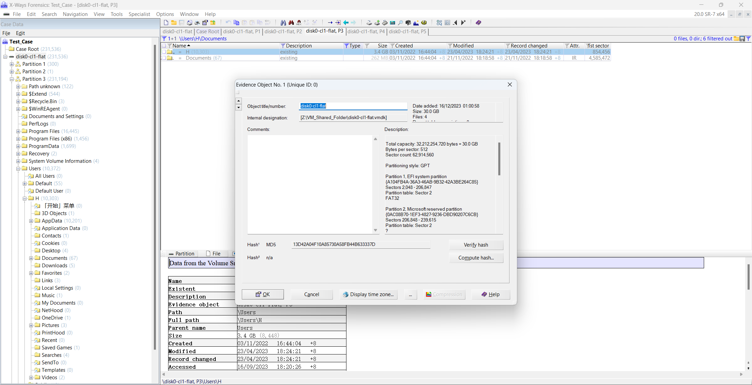Click the Print toolbar icon
Image resolution: width=752 pixels, height=385 pixels.
coord(197,23)
